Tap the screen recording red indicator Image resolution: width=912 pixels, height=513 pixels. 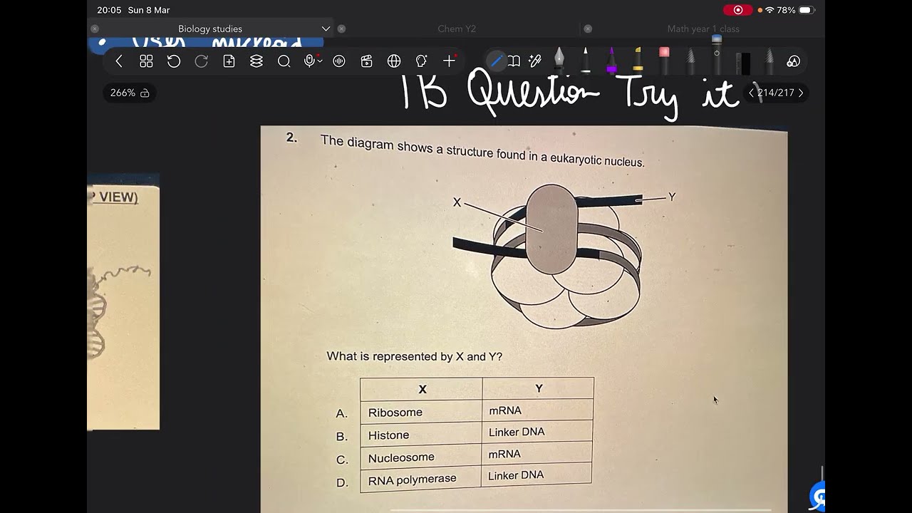click(x=738, y=10)
